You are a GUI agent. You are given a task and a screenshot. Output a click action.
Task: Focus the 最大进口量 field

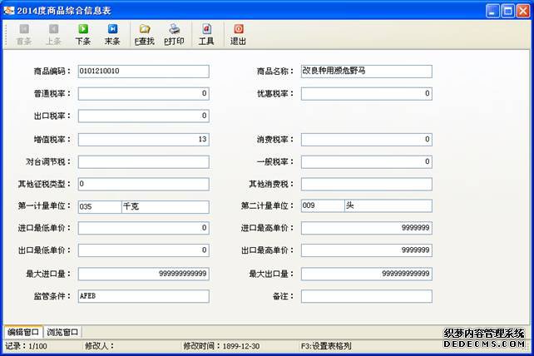(142, 274)
